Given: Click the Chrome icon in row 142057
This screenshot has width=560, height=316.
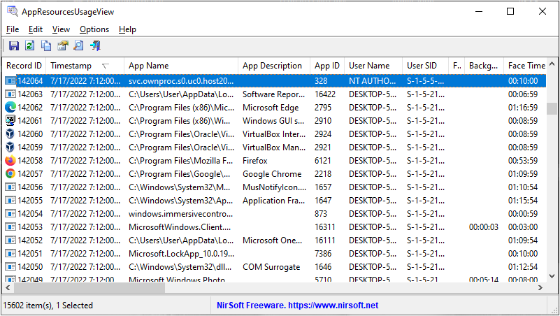Looking at the screenshot, I should [10, 174].
